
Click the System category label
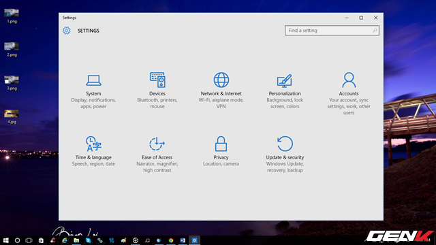point(93,94)
